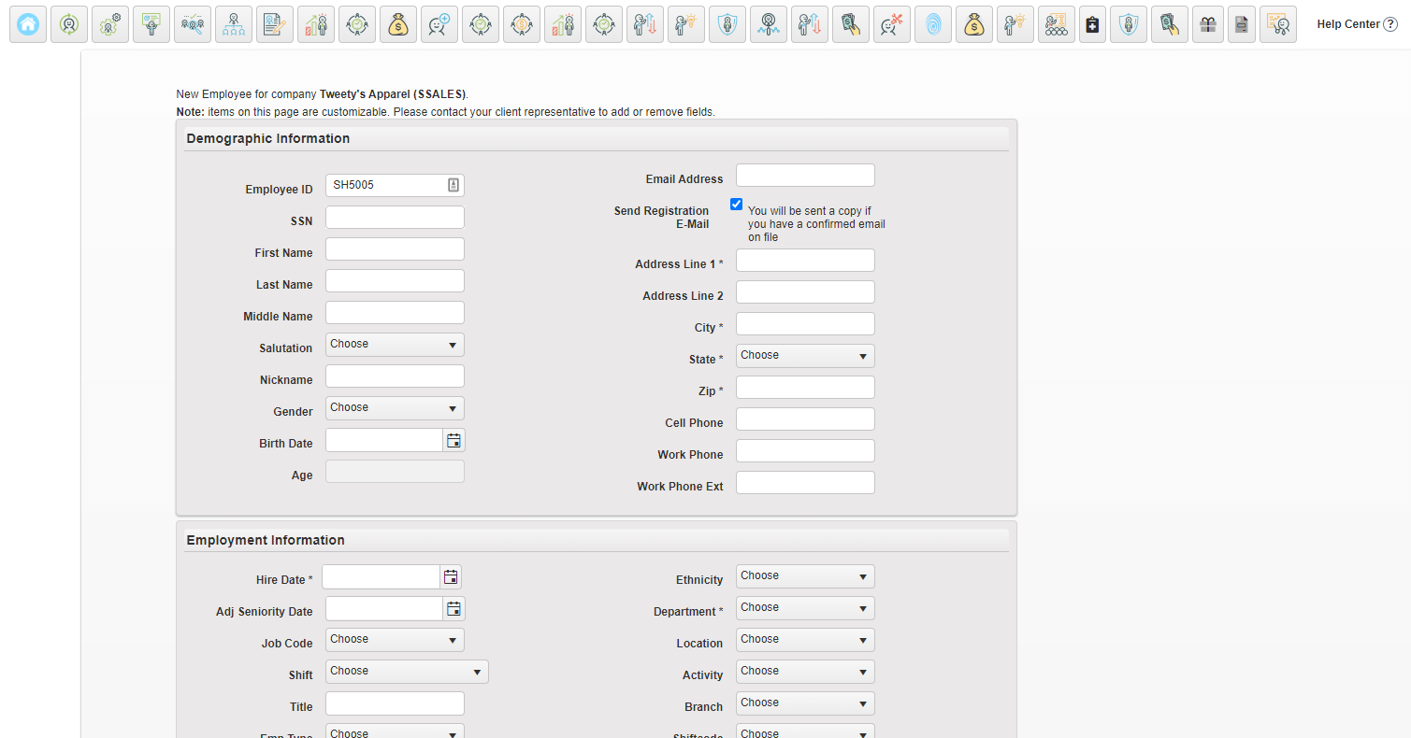The height and width of the screenshot is (738, 1411).
Task: Go to the Home icon in toolbar
Action: [28, 24]
